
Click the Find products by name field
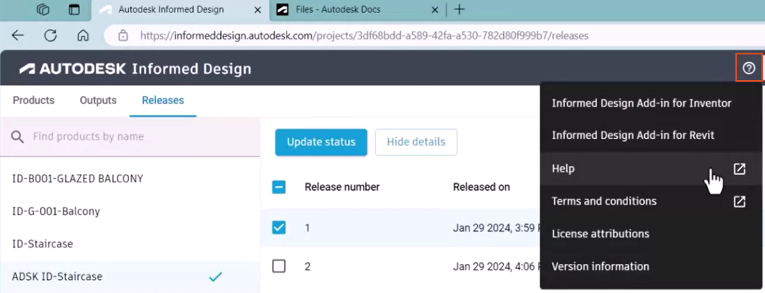pos(130,137)
